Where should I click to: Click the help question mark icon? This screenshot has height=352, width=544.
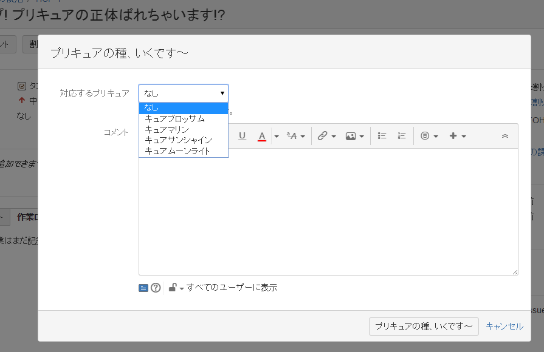[156, 287]
